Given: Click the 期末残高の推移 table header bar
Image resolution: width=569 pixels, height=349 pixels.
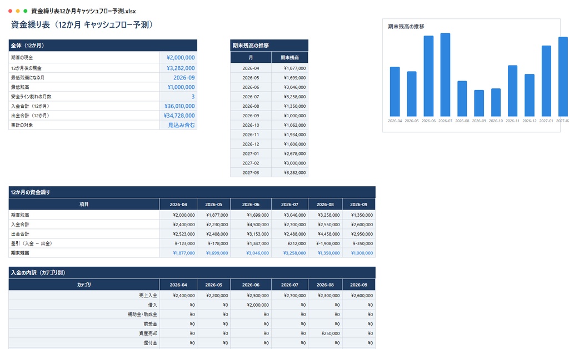Looking at the screenshot, I should pos(269,46).
